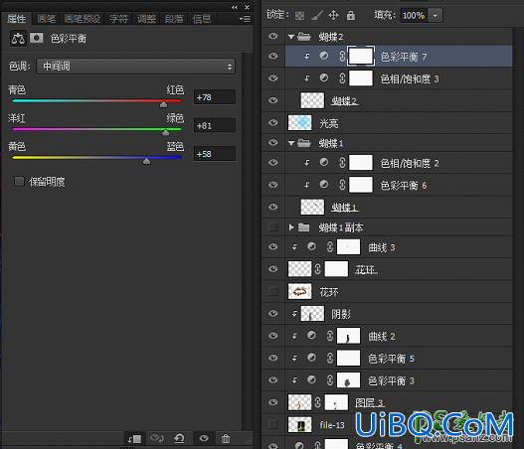524x449 pixels.
Task: Show the file-13 layer
Action: point(273,424)
